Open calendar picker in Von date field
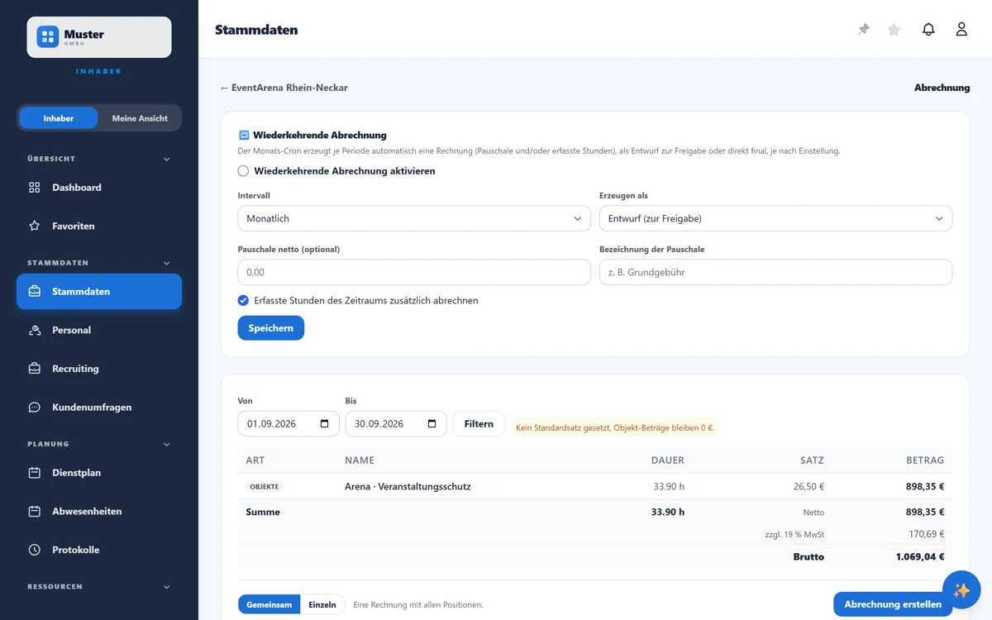Screen dimensions: 992x620 tap(325, 424)
